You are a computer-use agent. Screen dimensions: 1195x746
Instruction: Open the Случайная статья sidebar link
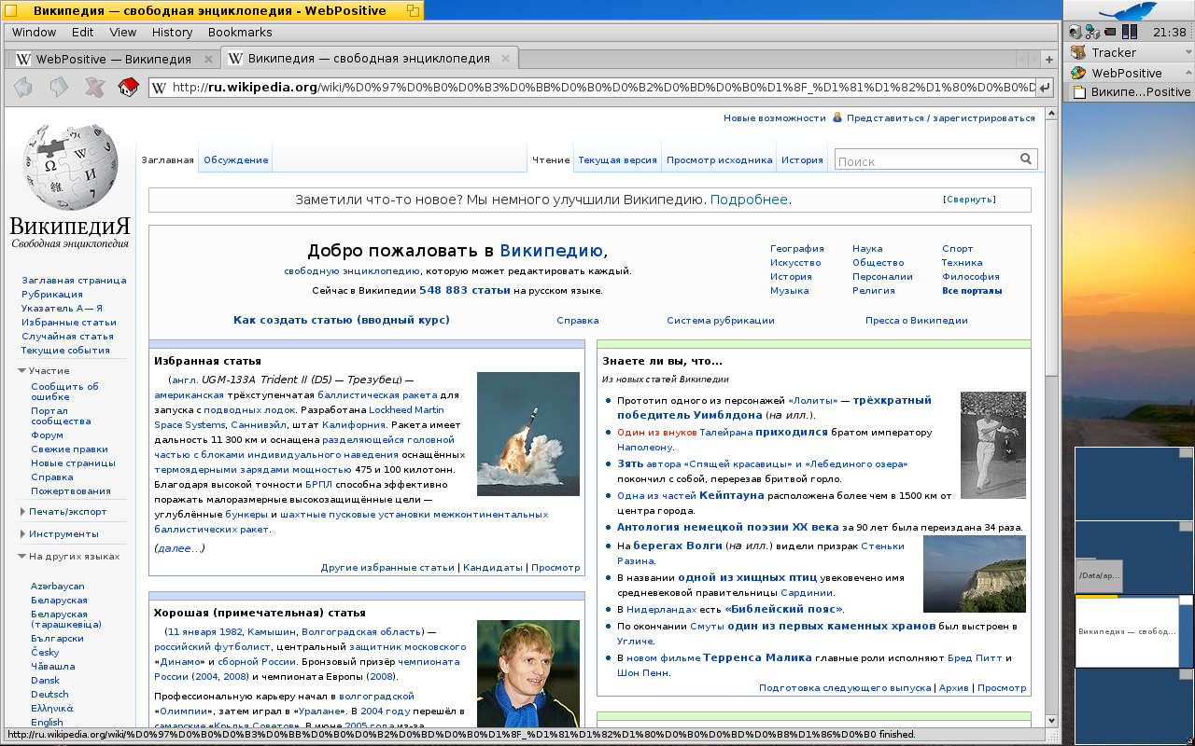(67, 337)
